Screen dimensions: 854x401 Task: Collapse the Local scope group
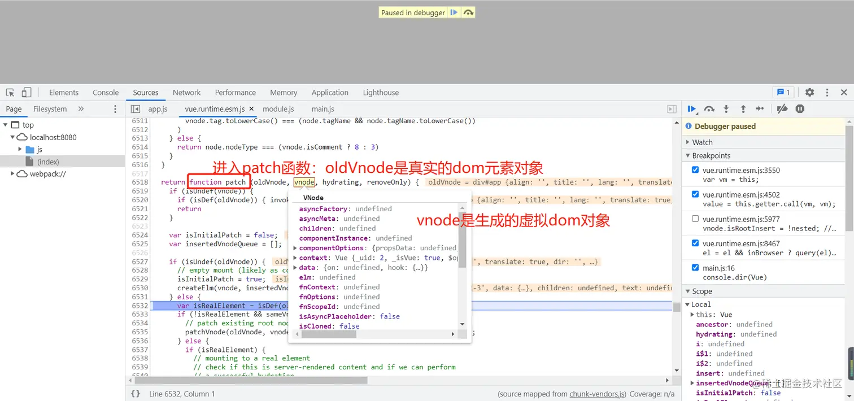pos(687,304)
